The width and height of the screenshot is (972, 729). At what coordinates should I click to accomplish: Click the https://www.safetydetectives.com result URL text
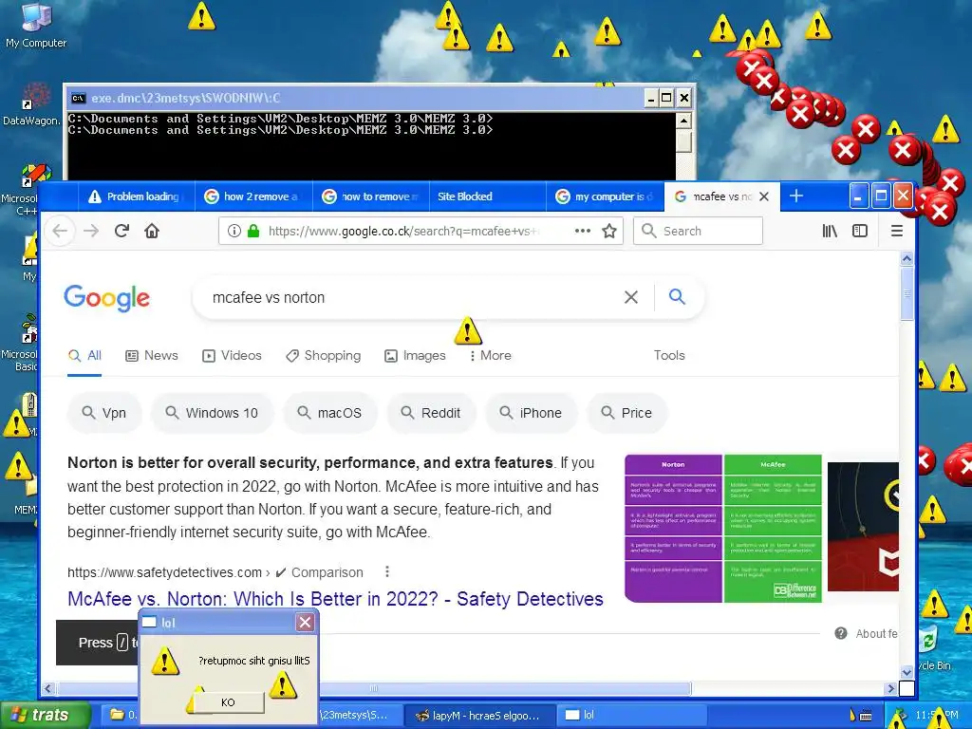coord(164,572)
